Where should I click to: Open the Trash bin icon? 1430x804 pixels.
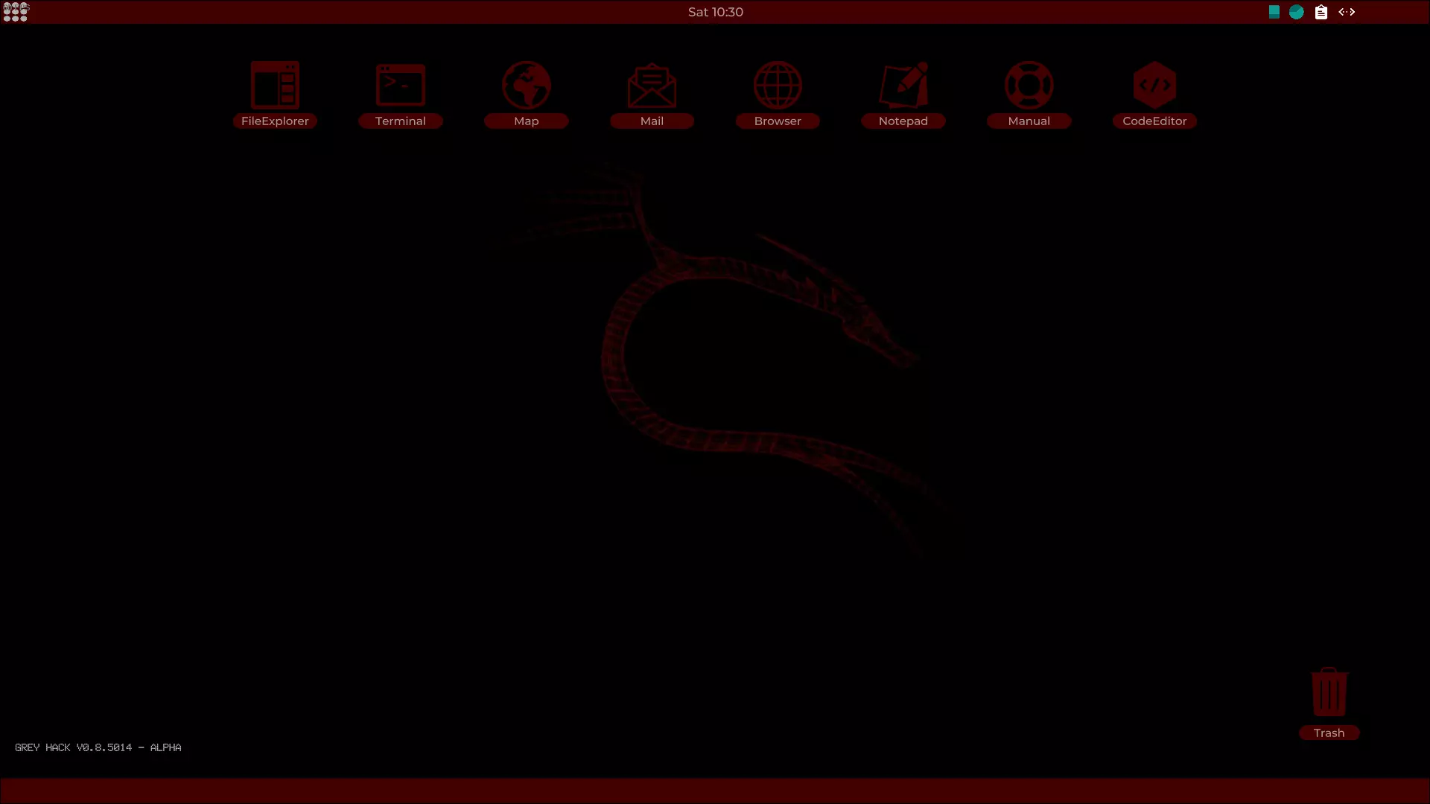pos(1329,692)
